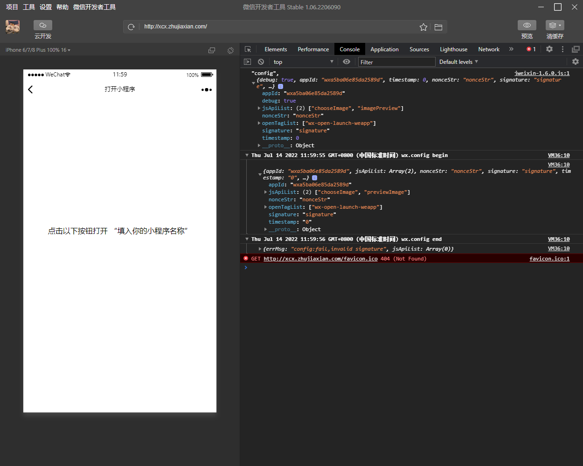Open the top context dropdown
The width and height of the screenshot is (583, 466).
303,62
